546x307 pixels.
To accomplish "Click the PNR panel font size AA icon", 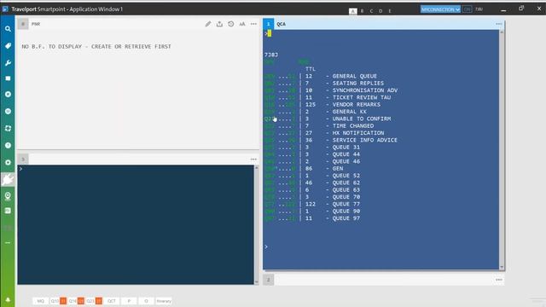I will pyautogui.click(x=242, y=24).
